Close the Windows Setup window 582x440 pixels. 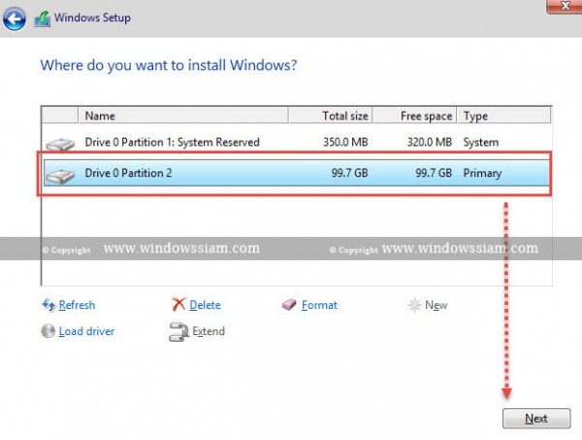(565, 6)
